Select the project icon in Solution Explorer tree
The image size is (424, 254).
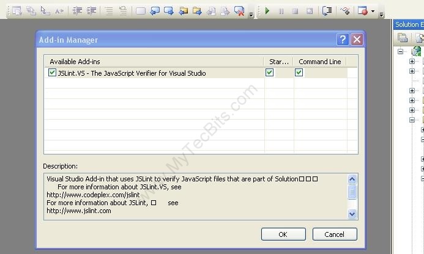[417, 51]
